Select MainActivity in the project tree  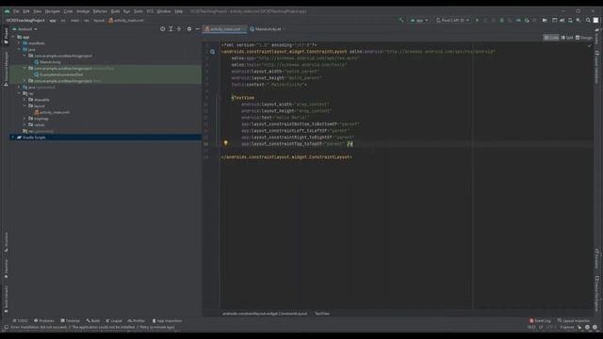click(47, 62)
